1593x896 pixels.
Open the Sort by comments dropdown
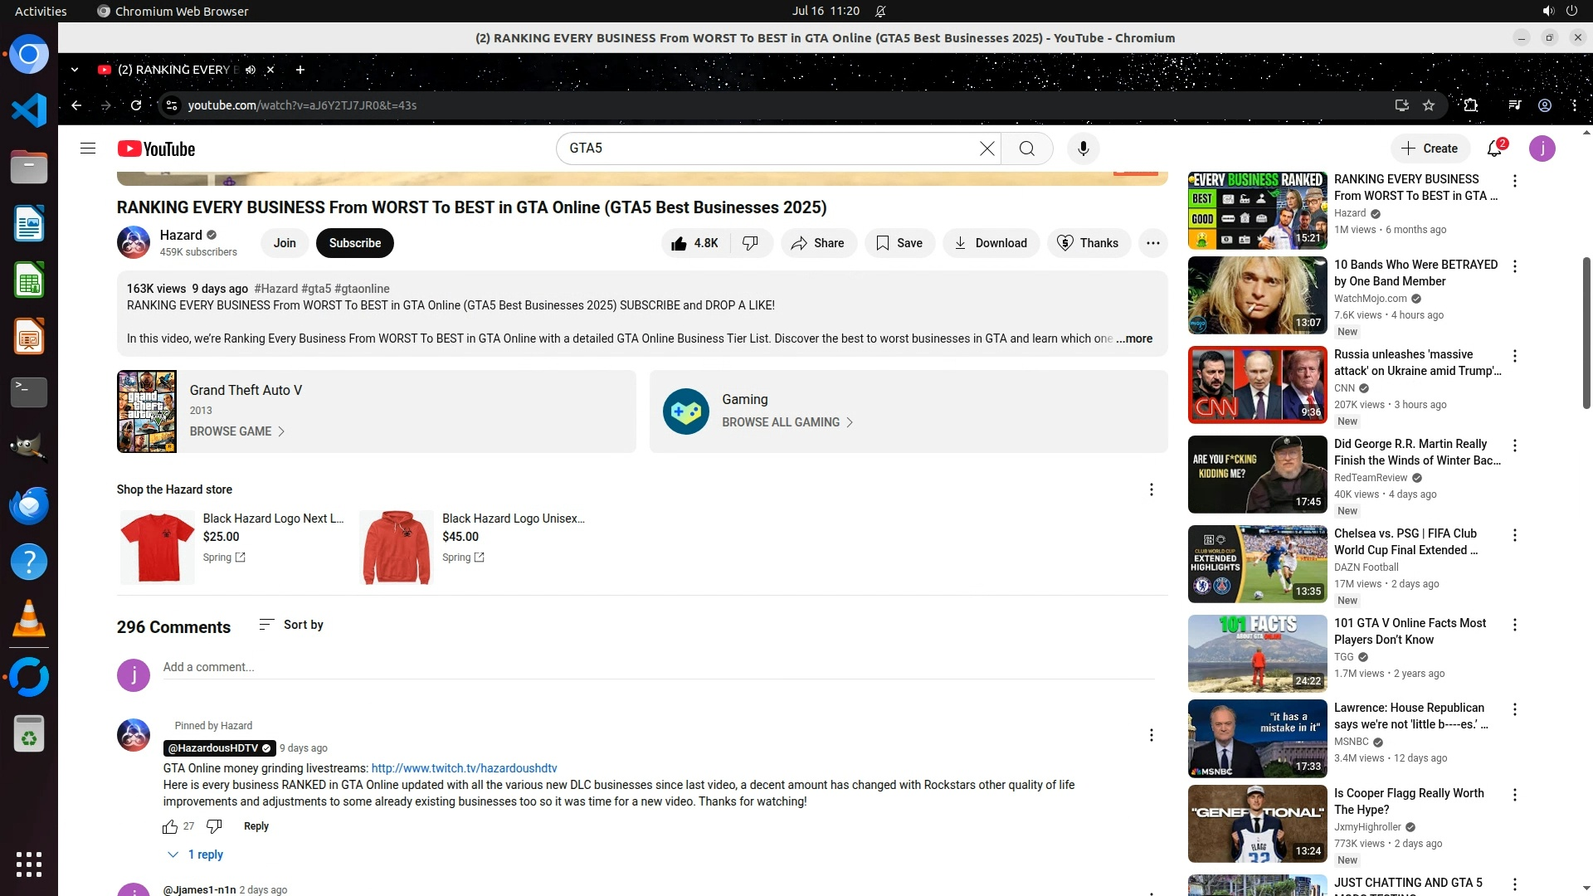click(x=291, y=625)
